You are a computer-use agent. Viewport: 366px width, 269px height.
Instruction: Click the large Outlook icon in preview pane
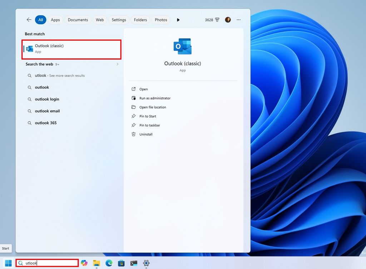point(183,46)
